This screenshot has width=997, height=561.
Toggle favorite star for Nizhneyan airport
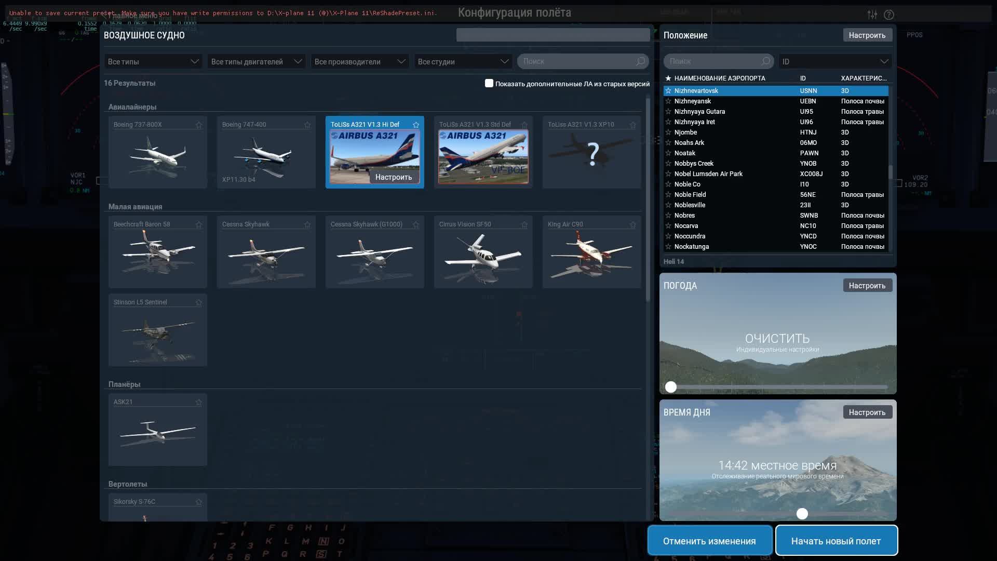(x=668, y=101)
